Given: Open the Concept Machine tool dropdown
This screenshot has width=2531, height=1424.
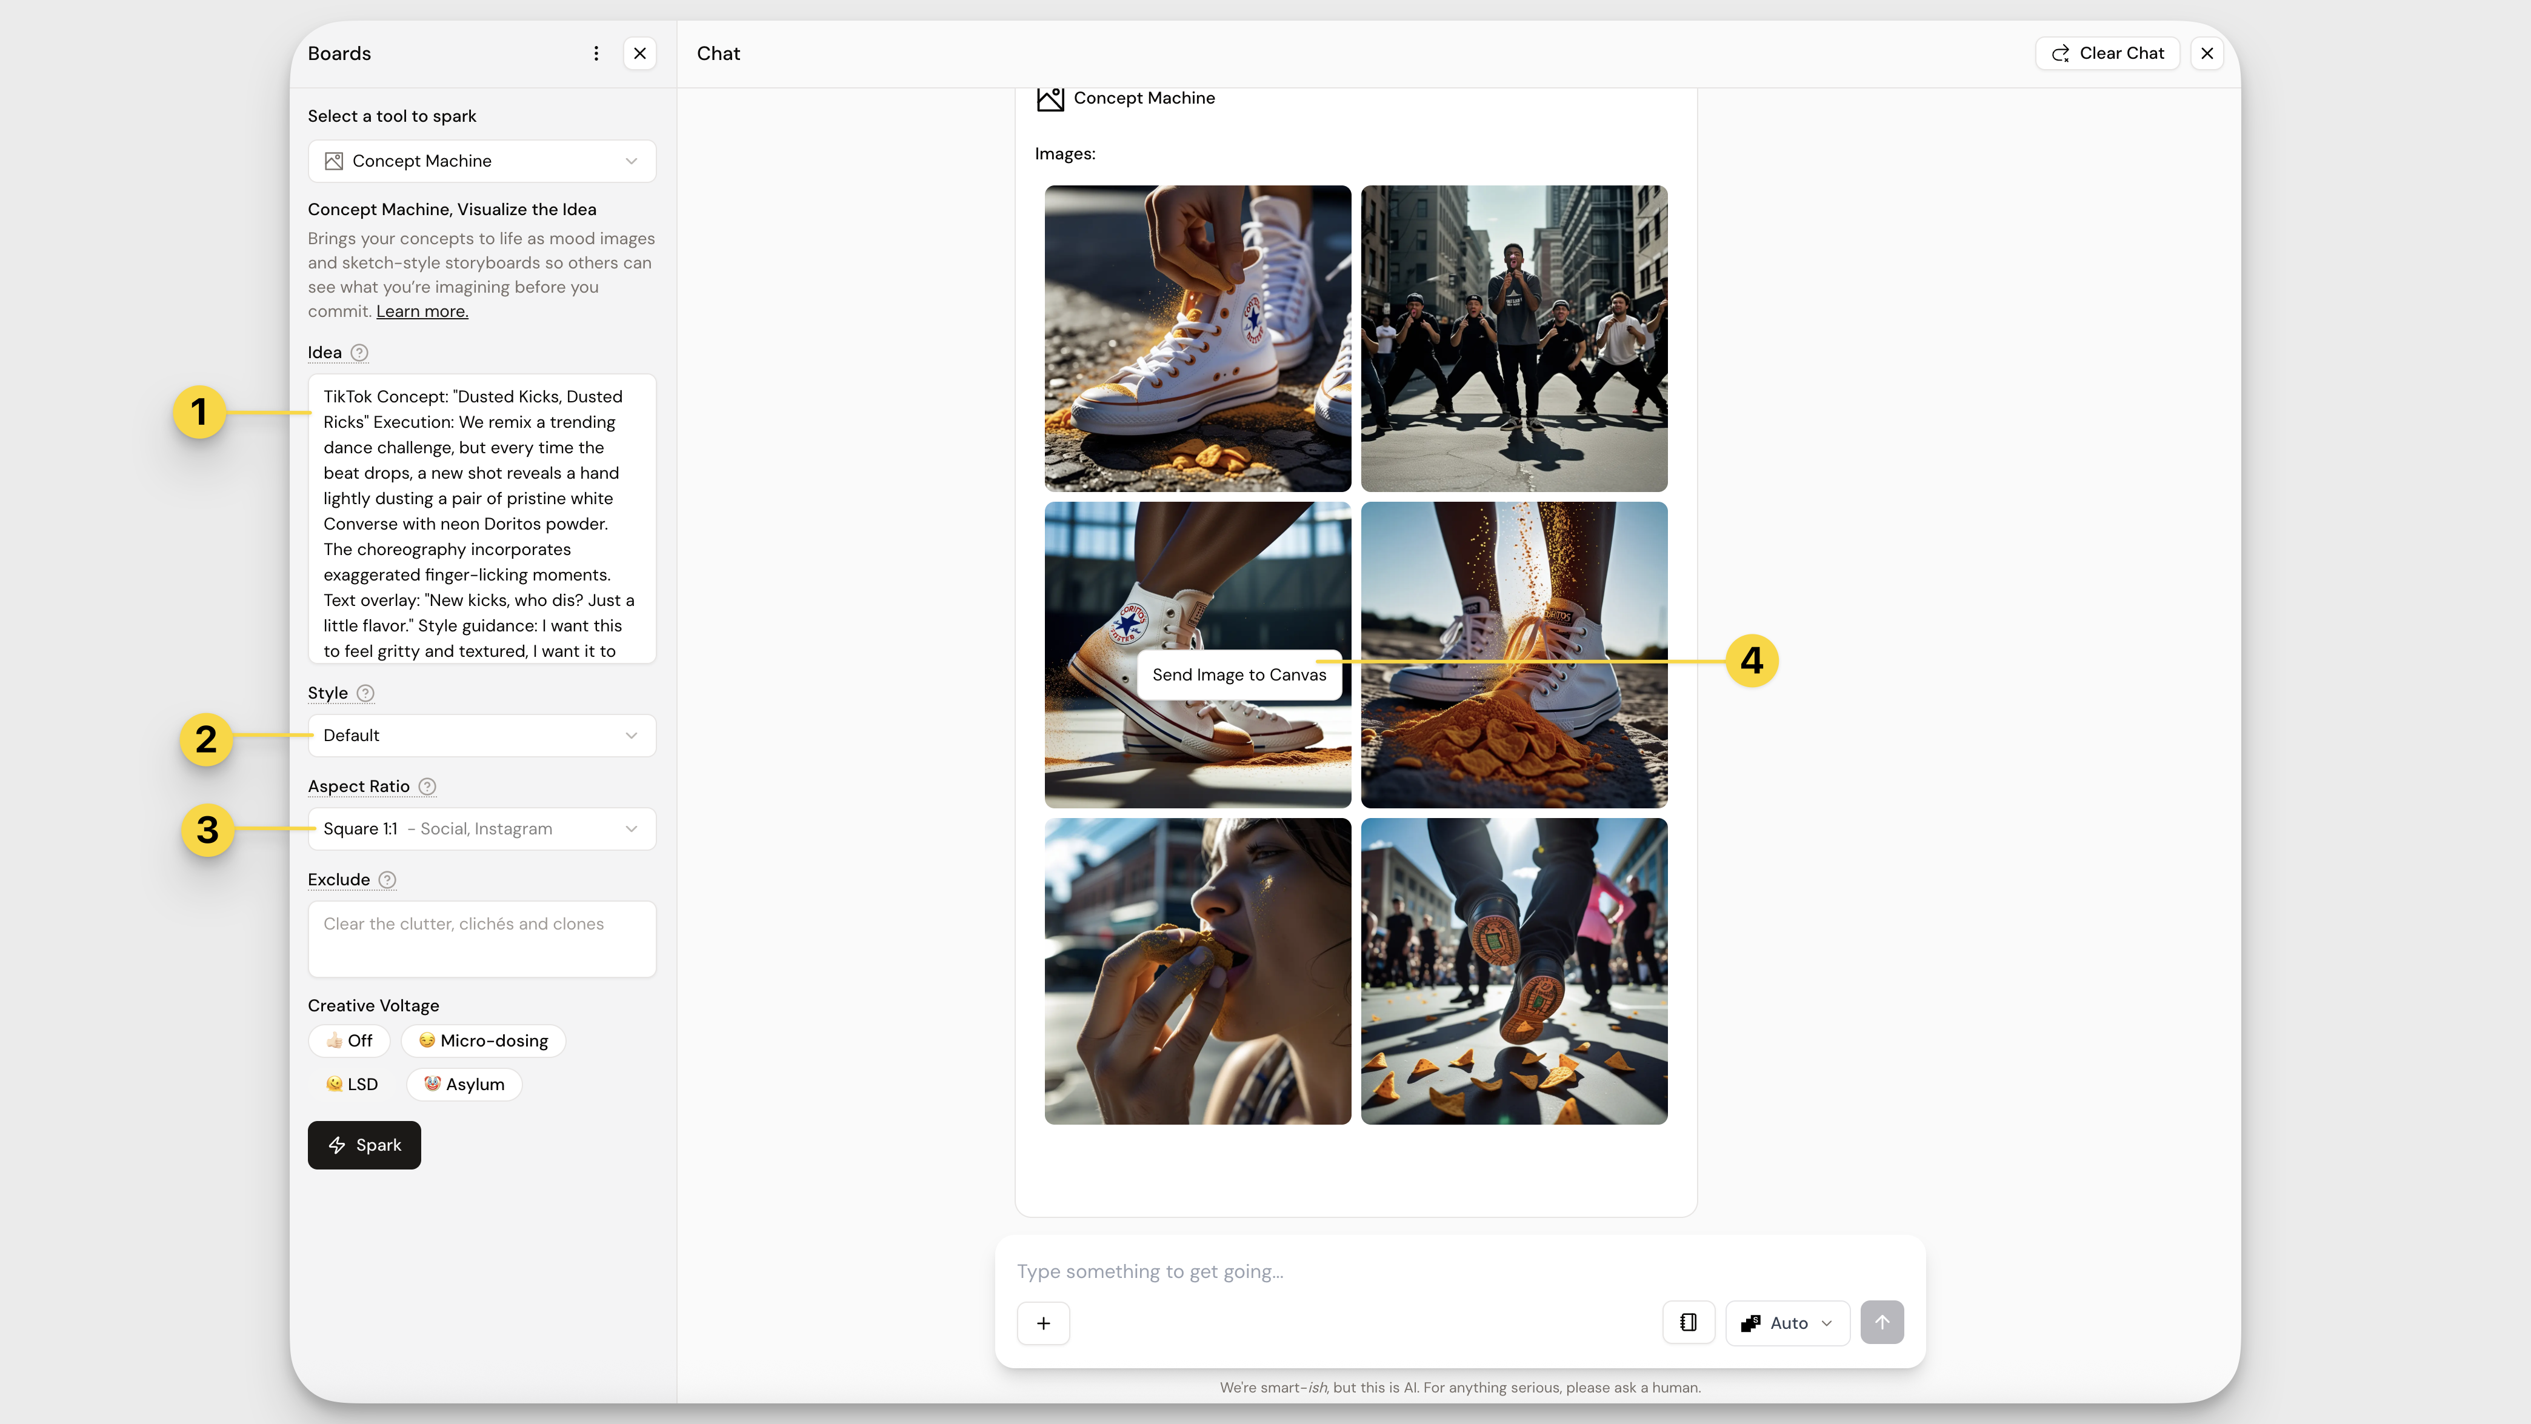Looking at the screenshot, I should pyautogui.click(x=481, y=161).
